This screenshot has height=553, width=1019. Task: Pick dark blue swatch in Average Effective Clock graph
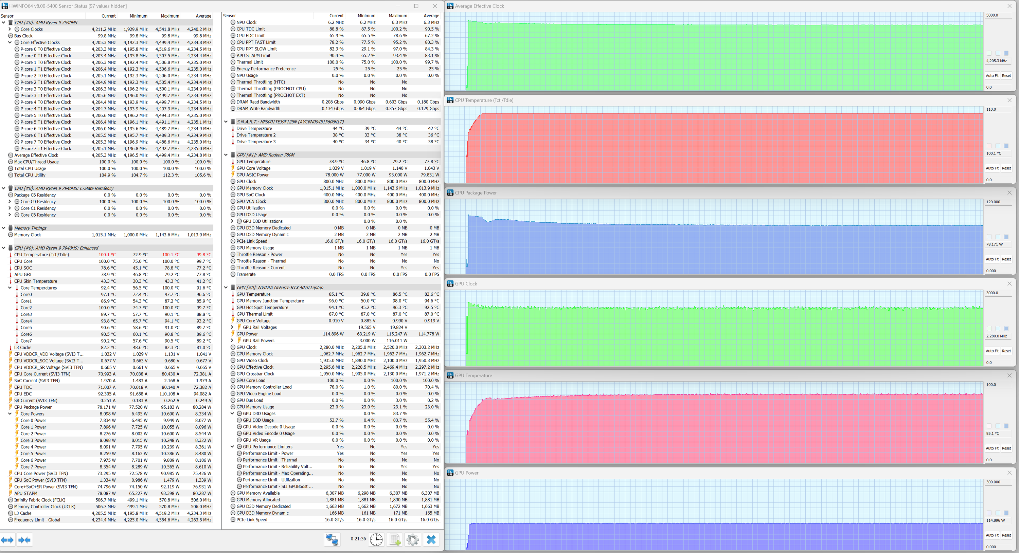1006,53
